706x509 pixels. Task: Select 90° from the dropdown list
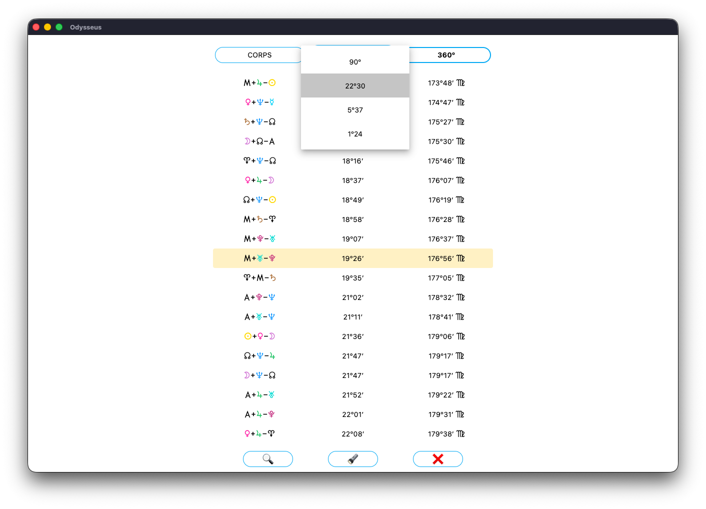coord(355,62)
